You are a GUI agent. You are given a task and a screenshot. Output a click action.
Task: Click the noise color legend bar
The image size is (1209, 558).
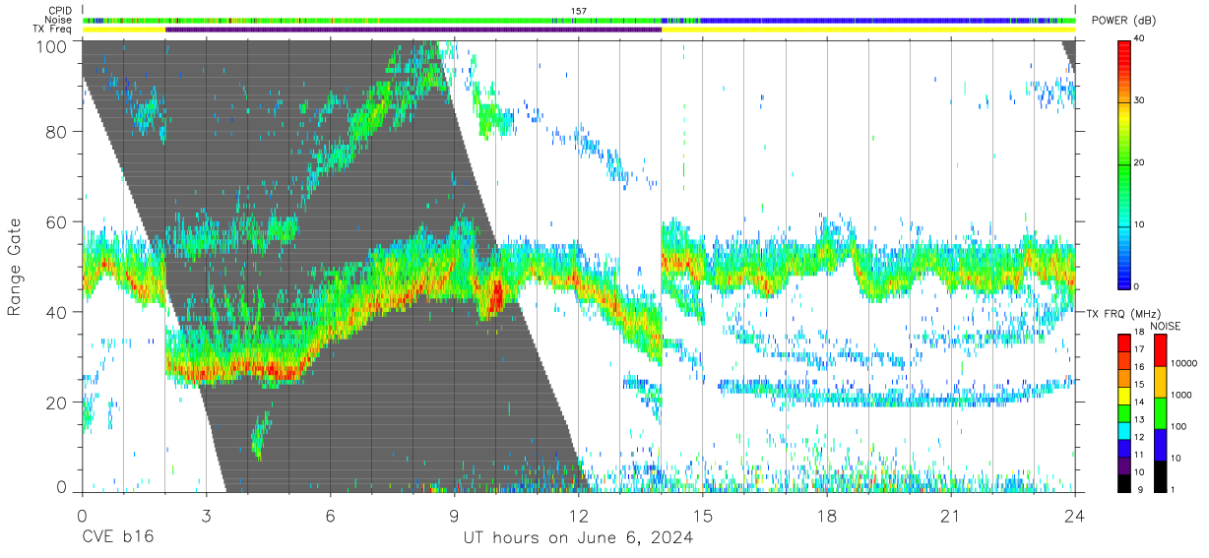(x=1159, y=412)
